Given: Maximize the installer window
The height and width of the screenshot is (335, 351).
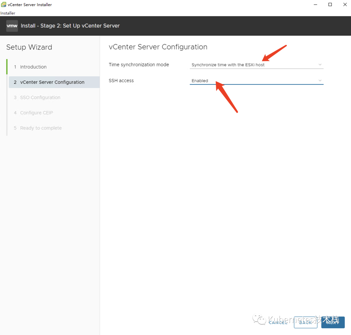Looking at the screenshot, I should pyautogui.click(x=330, y=5).
